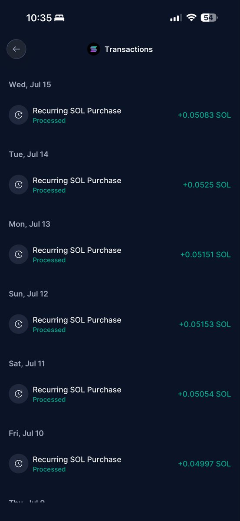This screenshot has height=521, width=240.
Task: Open the +0.05054 SOL transaction
Action: pyautogui.click(x=120, y=394)
